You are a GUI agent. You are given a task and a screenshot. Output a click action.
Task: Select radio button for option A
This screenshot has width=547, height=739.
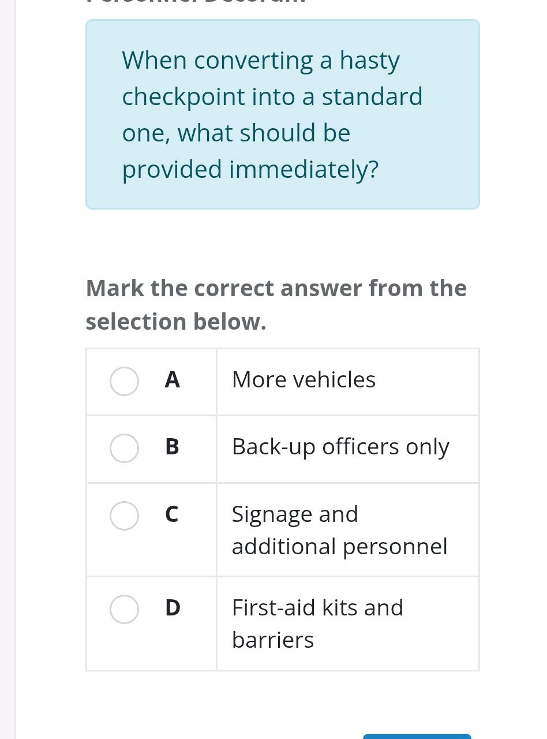(x=124, y=382)
